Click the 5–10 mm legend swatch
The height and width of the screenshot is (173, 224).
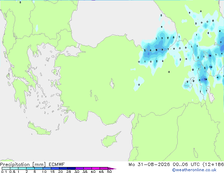coord(39,168)
